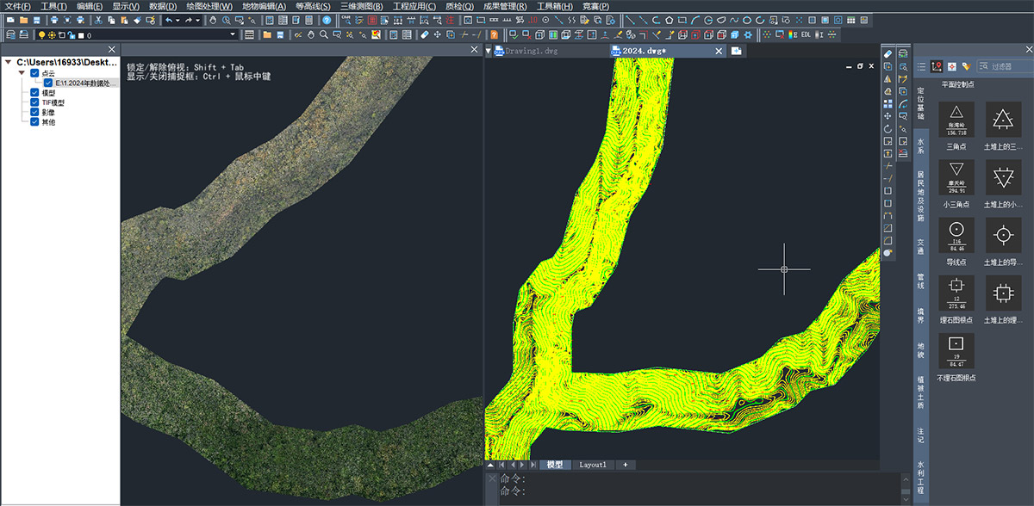
Task: Select the Pan hand tool
Action: (x=214, y=20)
